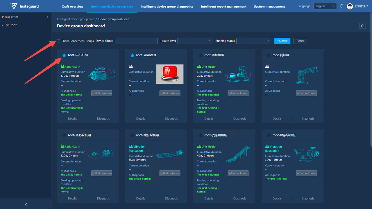
Task: Click the user avatar icon
Action: (350, 6)
